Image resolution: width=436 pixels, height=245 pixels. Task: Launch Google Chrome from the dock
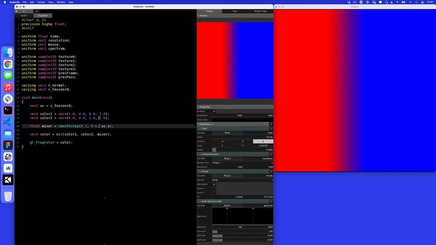point(8,64)
